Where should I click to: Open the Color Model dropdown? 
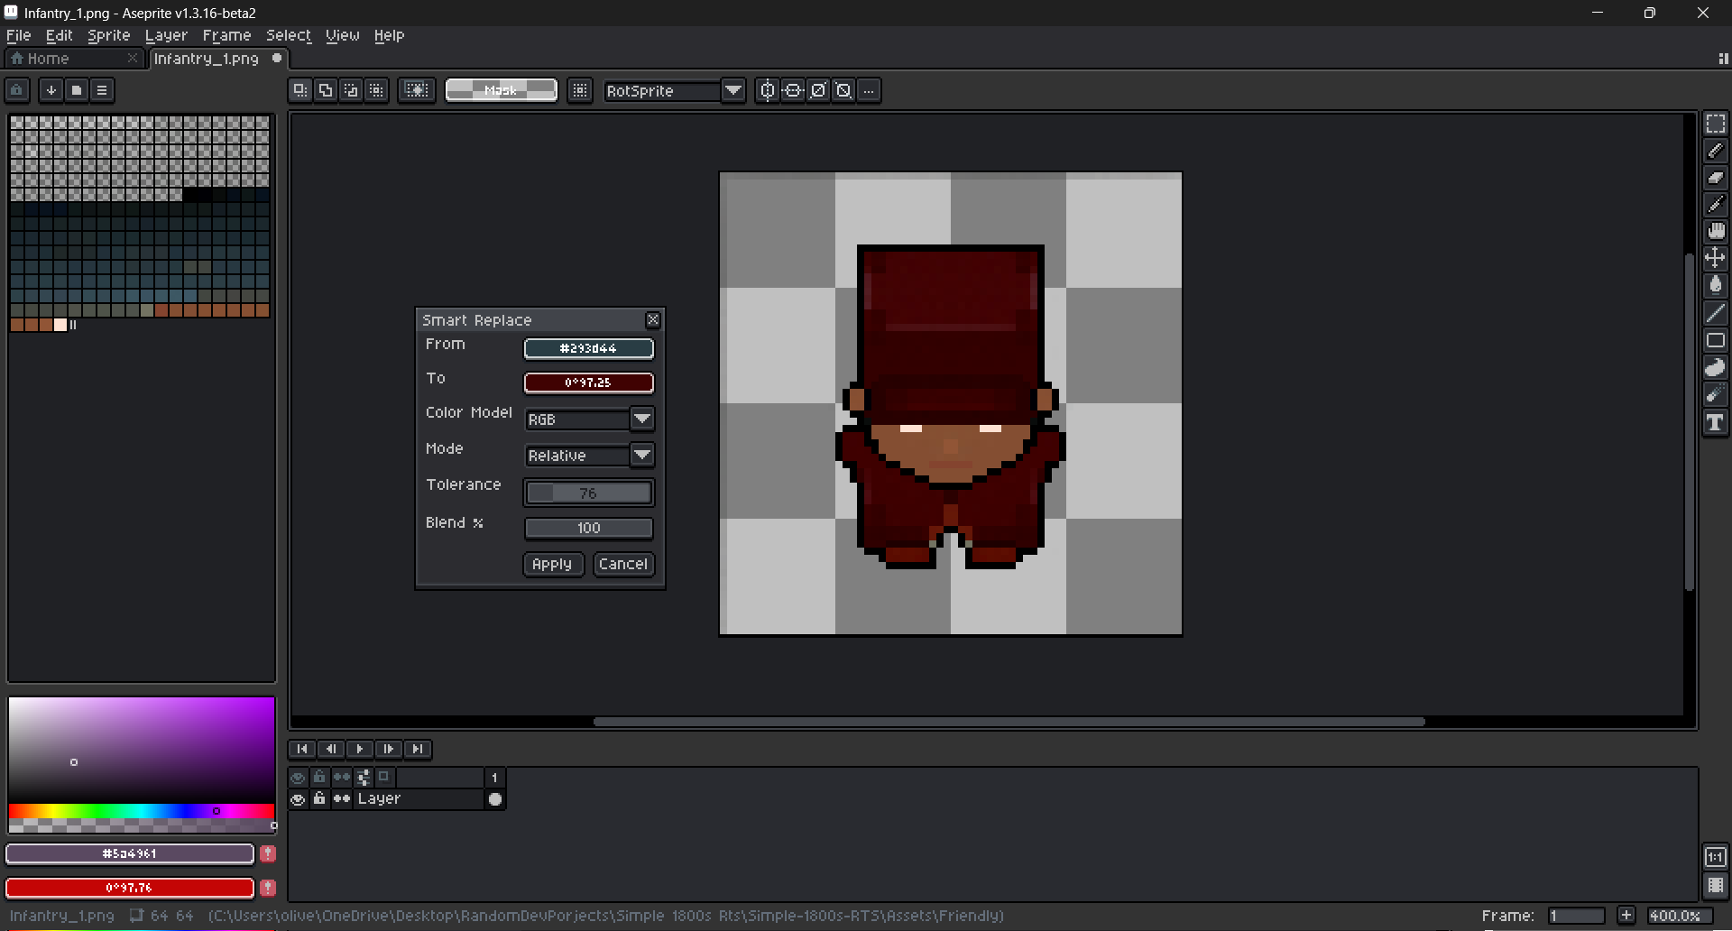(x=641, y=419)
